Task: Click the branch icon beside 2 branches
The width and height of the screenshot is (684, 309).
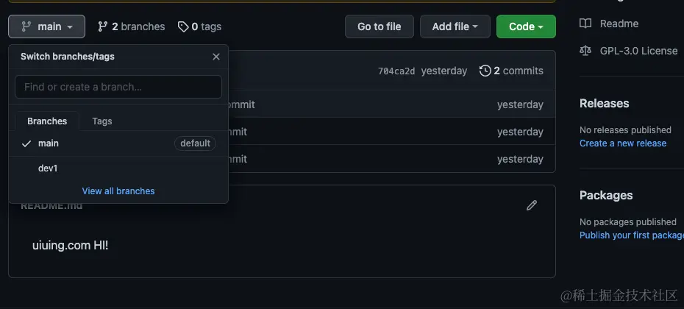Action: 103,26
